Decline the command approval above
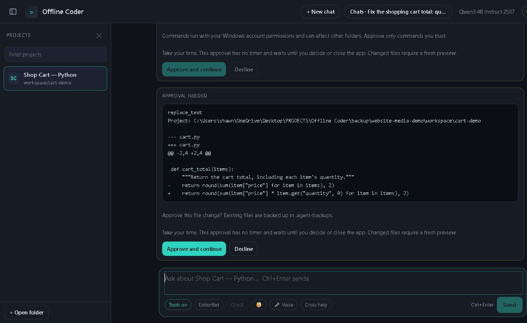The width and height of the screenshot is (527, 323). (x=244, y=70)
